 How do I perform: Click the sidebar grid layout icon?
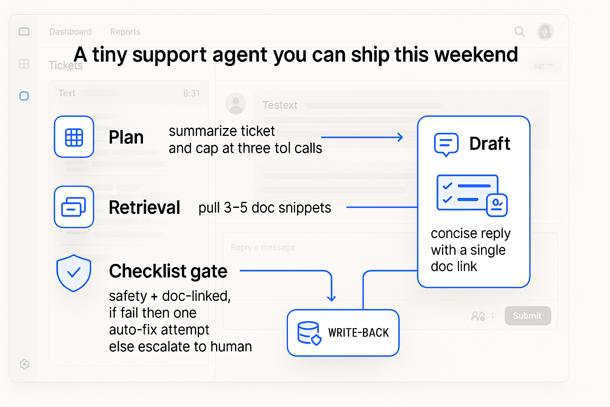[x=24, y=64]
